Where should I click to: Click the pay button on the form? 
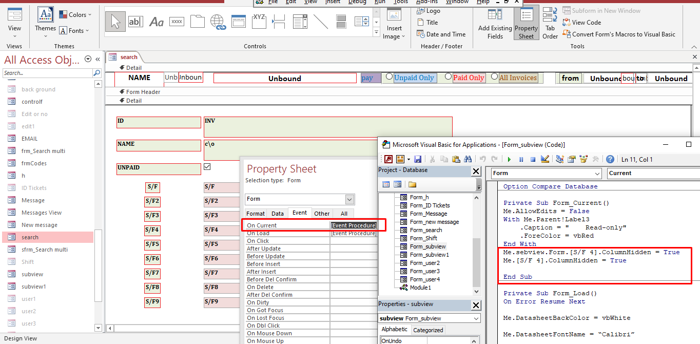coord(371,78)
